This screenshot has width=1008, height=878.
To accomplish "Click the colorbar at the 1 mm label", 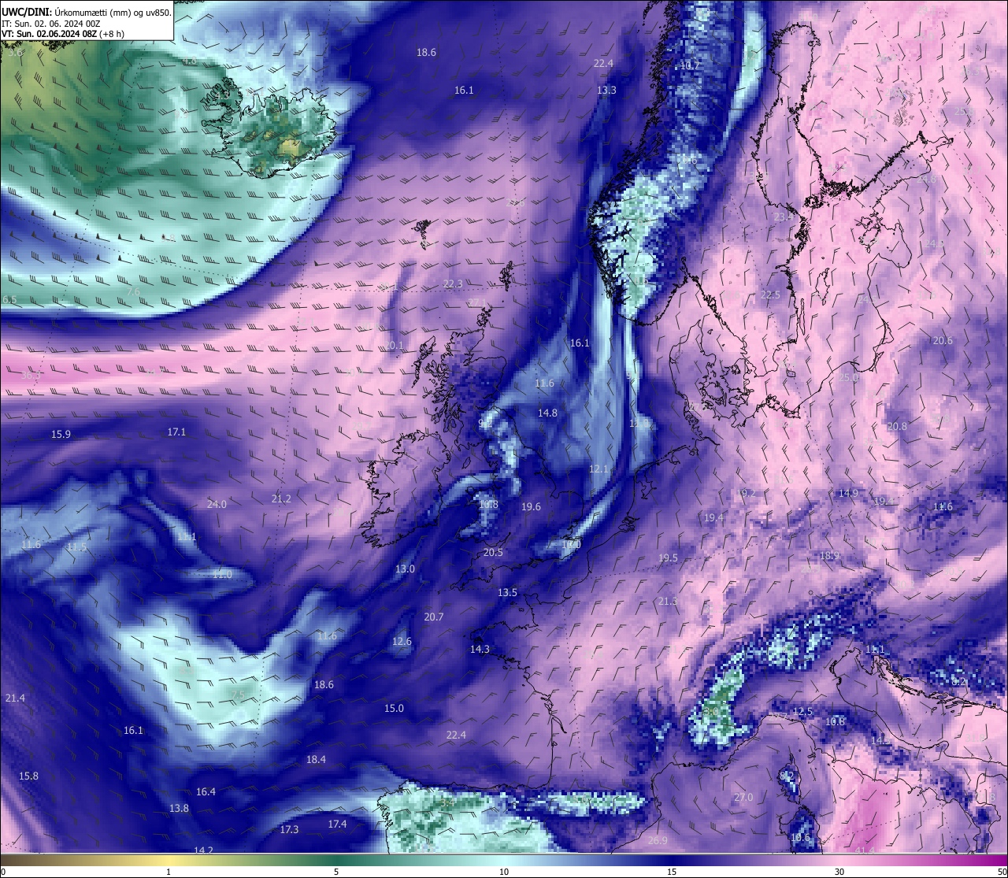I will tap(169, 872).
